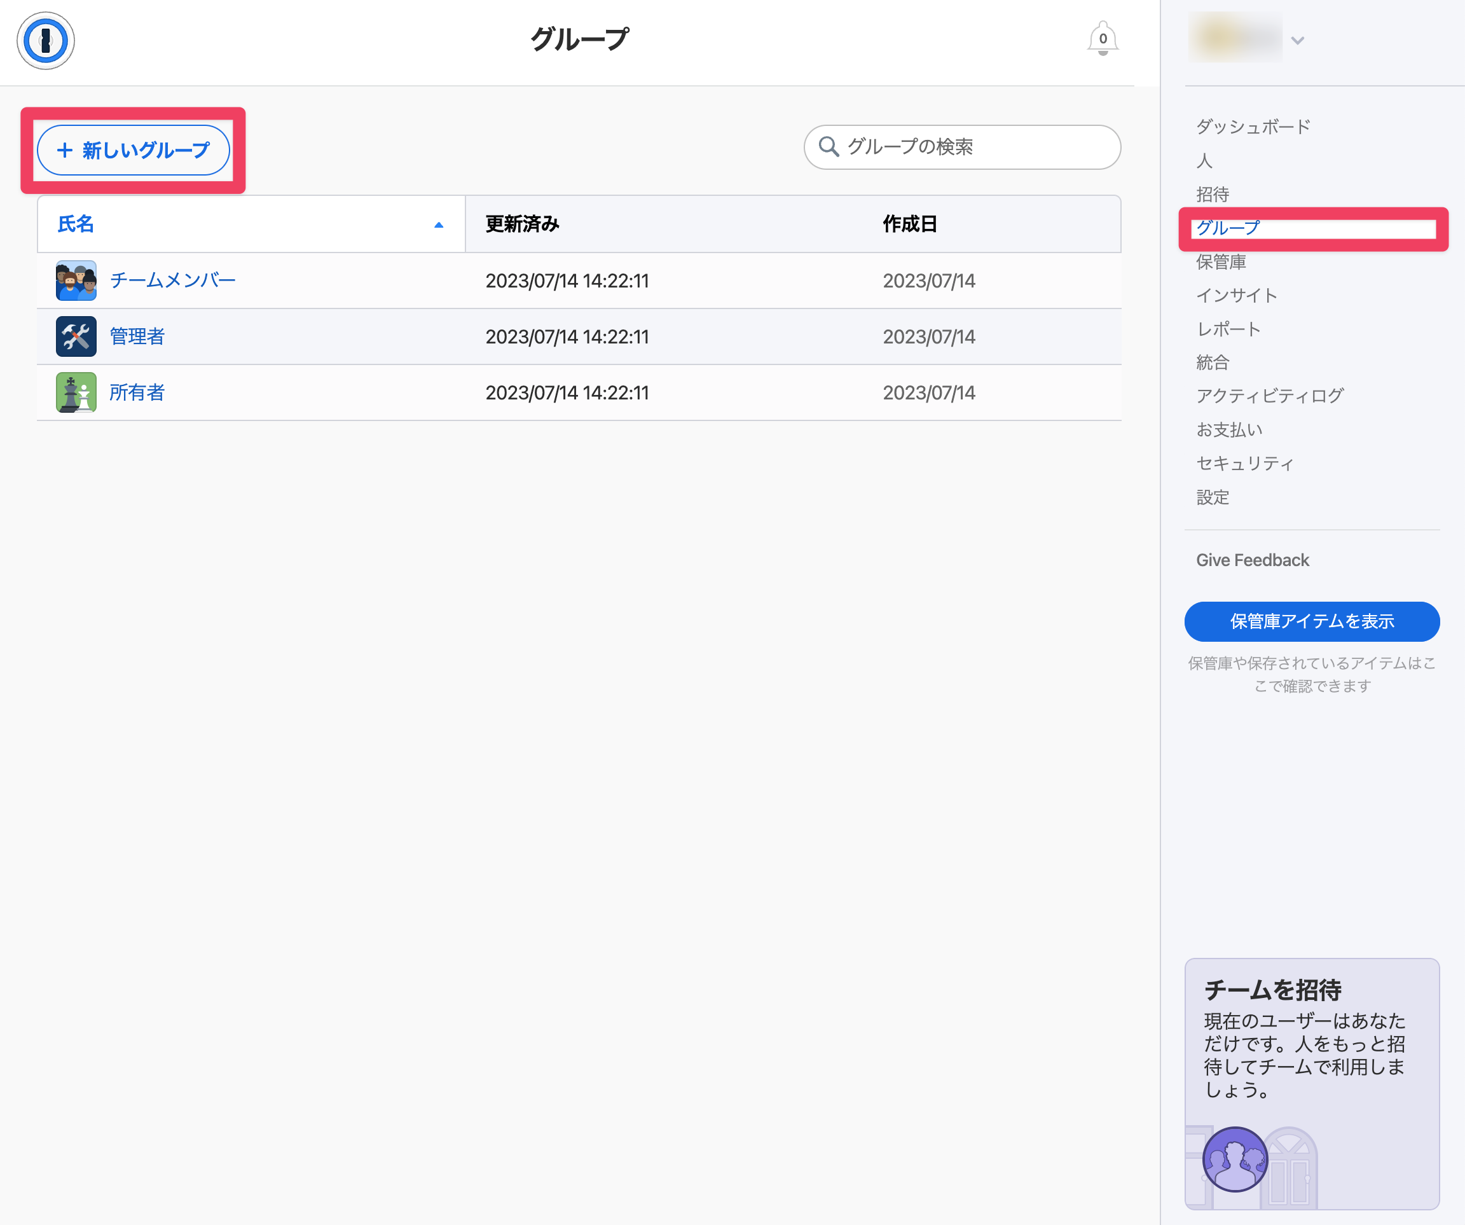1465x1225 pixels.
Task: Click the 1Password logo icon
Action: coord(45,41)
